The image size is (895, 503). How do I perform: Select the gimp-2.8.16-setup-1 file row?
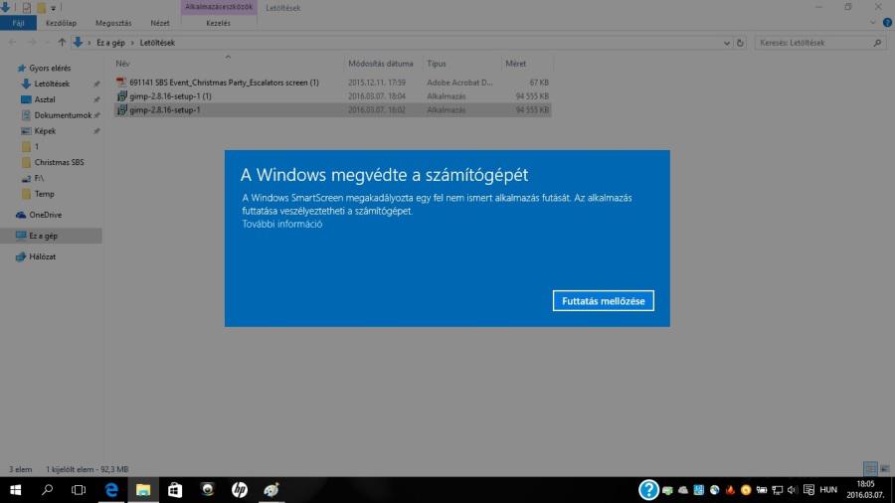332,110
